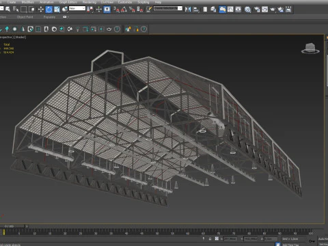The image size is (328, 246).
Task: Select the Select and Move tool
Action: pyautogui.click(x=41, y=10)
